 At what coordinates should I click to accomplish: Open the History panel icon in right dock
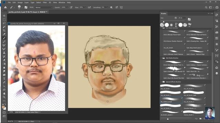(x=217, y=15)
